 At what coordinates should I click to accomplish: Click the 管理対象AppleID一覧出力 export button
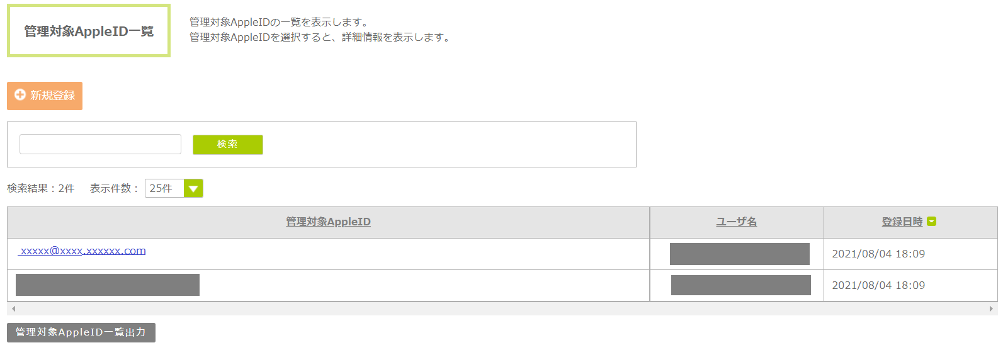tap(81, 332)
